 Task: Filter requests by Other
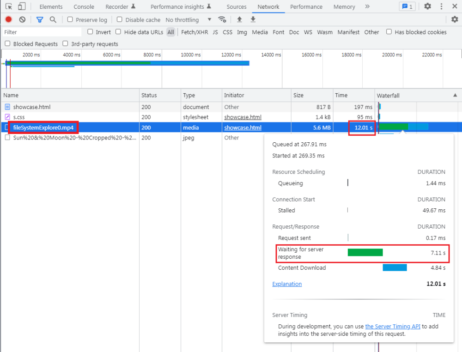click(371, 32)
